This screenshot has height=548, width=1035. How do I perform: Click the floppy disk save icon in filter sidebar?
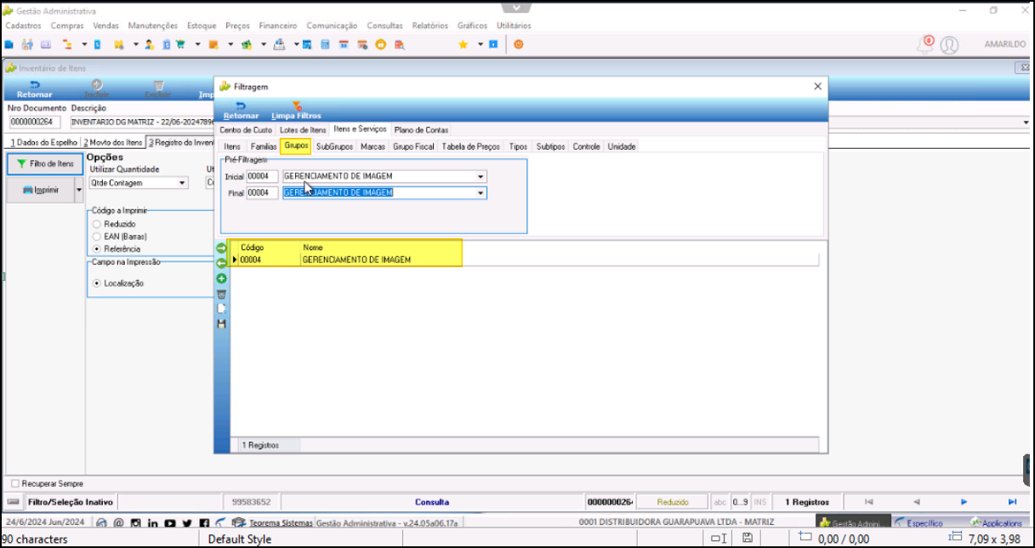(222, 324)
